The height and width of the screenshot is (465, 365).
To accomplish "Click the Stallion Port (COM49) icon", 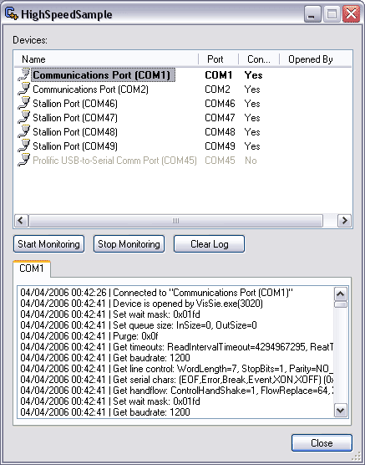I will pyautogui.click(x=23, y=146).
